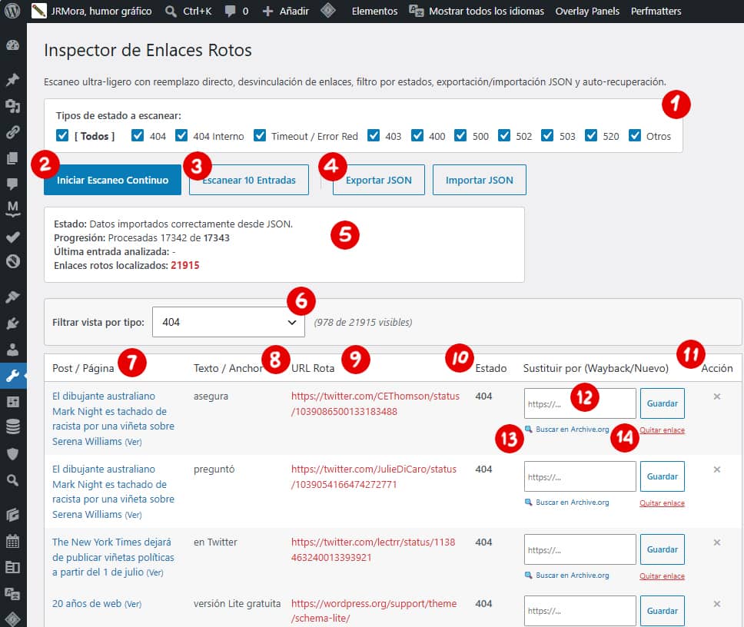Open Comments speech bubble in sidebar
744x627 pixels.
(x=13, y=184)
